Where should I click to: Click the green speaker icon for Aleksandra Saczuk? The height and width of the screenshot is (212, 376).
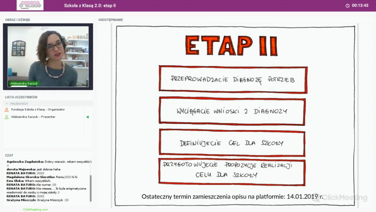tap(87, 117)
